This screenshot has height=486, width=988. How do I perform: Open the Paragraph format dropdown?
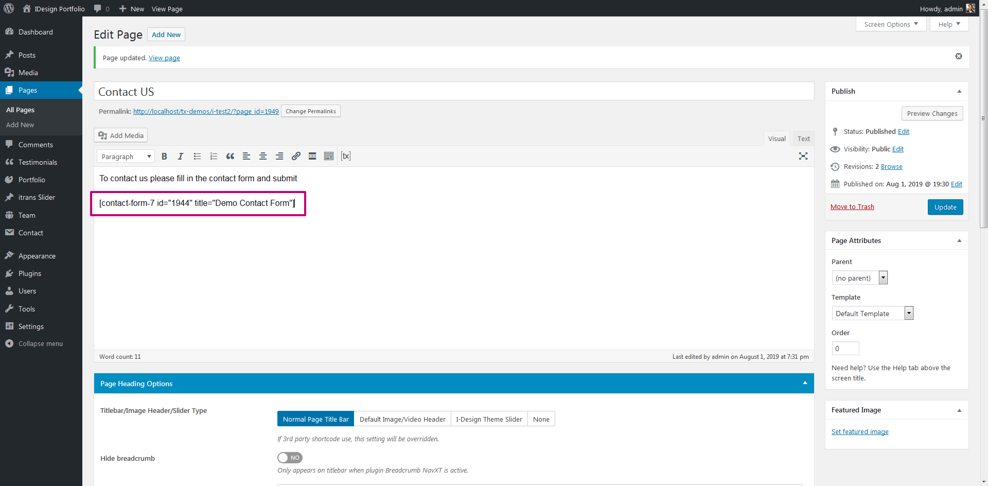(x=126, y=157)
